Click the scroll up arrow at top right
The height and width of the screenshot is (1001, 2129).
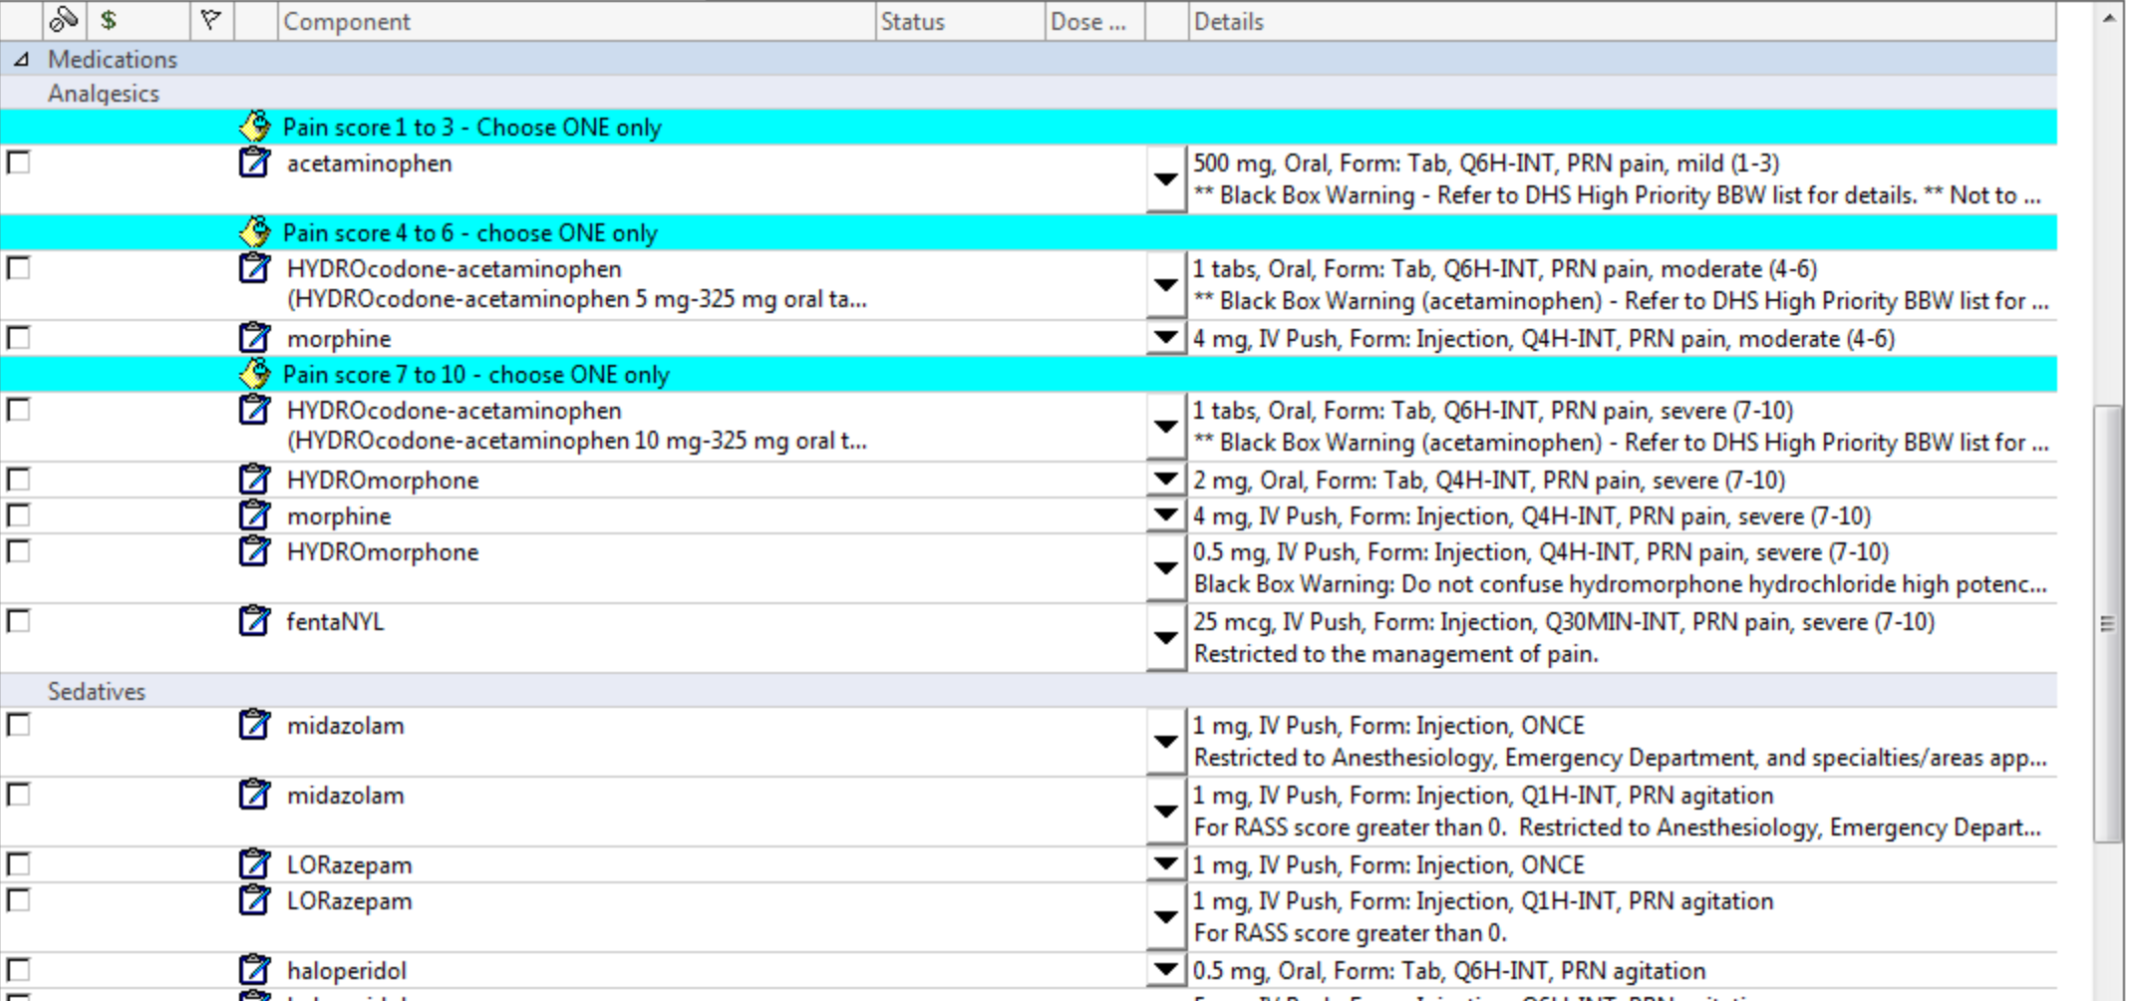point(2108,18)
